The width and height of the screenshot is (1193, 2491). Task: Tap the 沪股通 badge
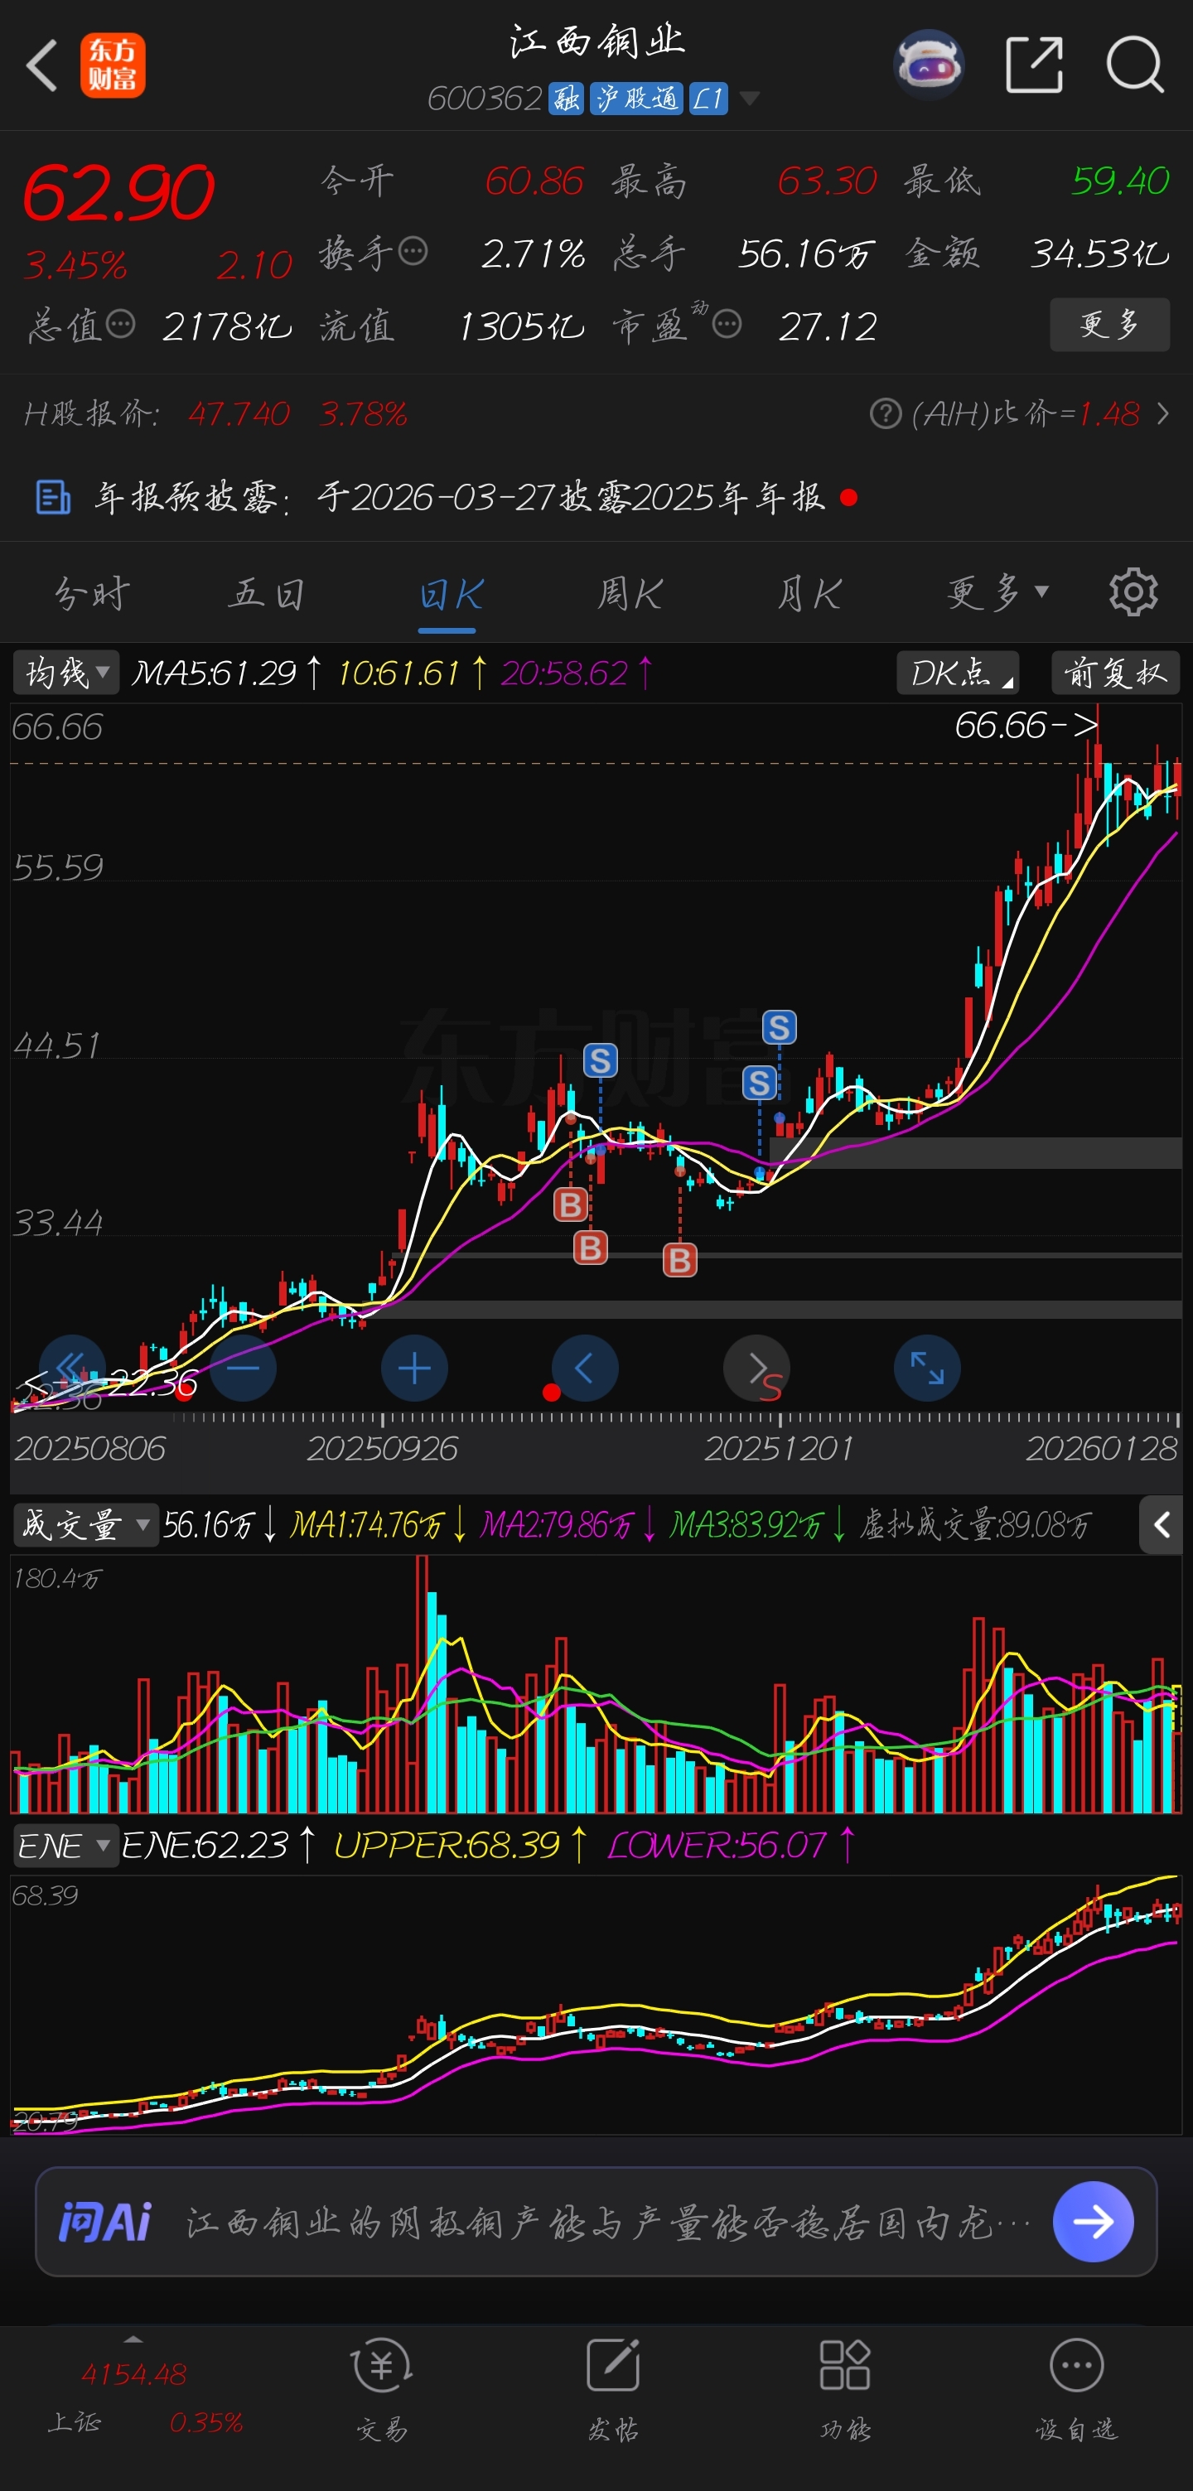638,99
